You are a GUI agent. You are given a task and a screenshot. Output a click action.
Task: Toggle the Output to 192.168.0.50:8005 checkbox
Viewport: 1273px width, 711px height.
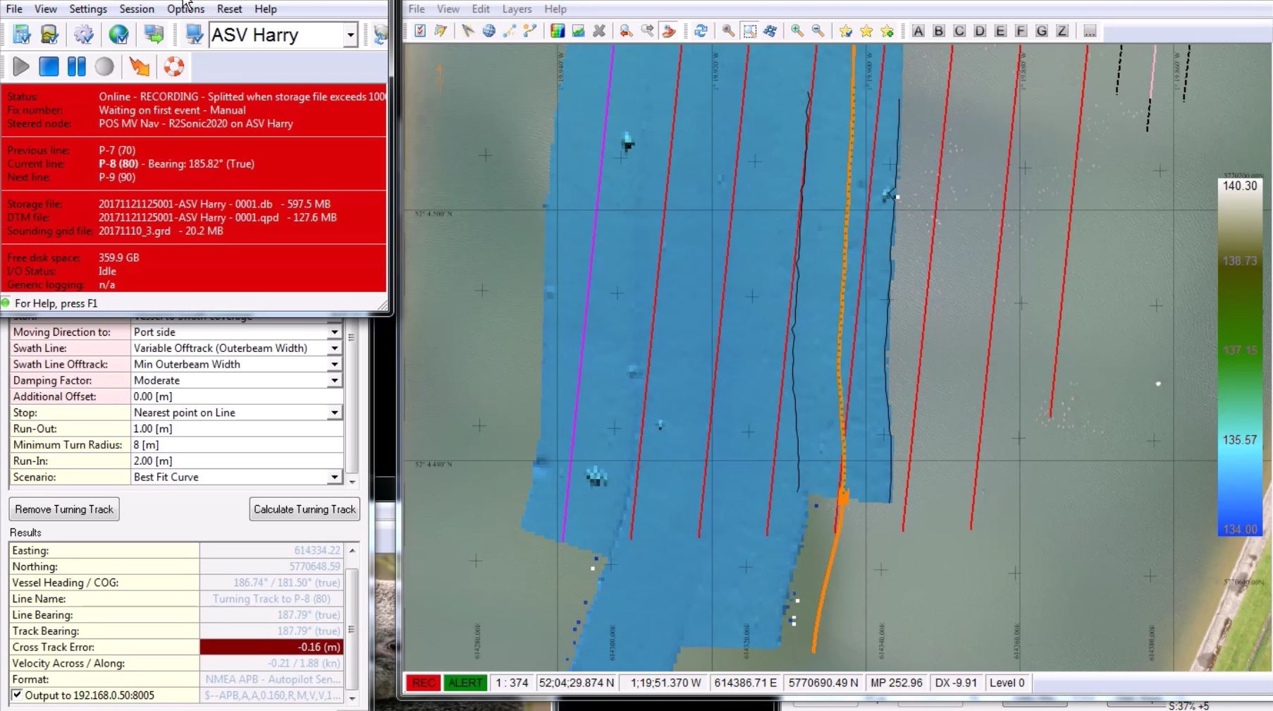(x=18, y=695)
